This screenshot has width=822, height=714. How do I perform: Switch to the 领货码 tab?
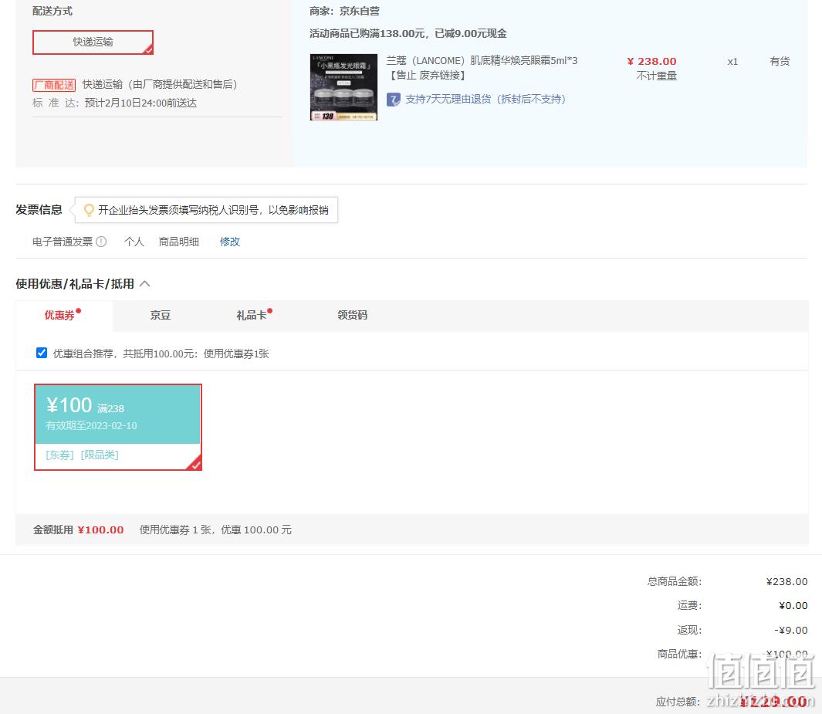[x=352, y=315]
